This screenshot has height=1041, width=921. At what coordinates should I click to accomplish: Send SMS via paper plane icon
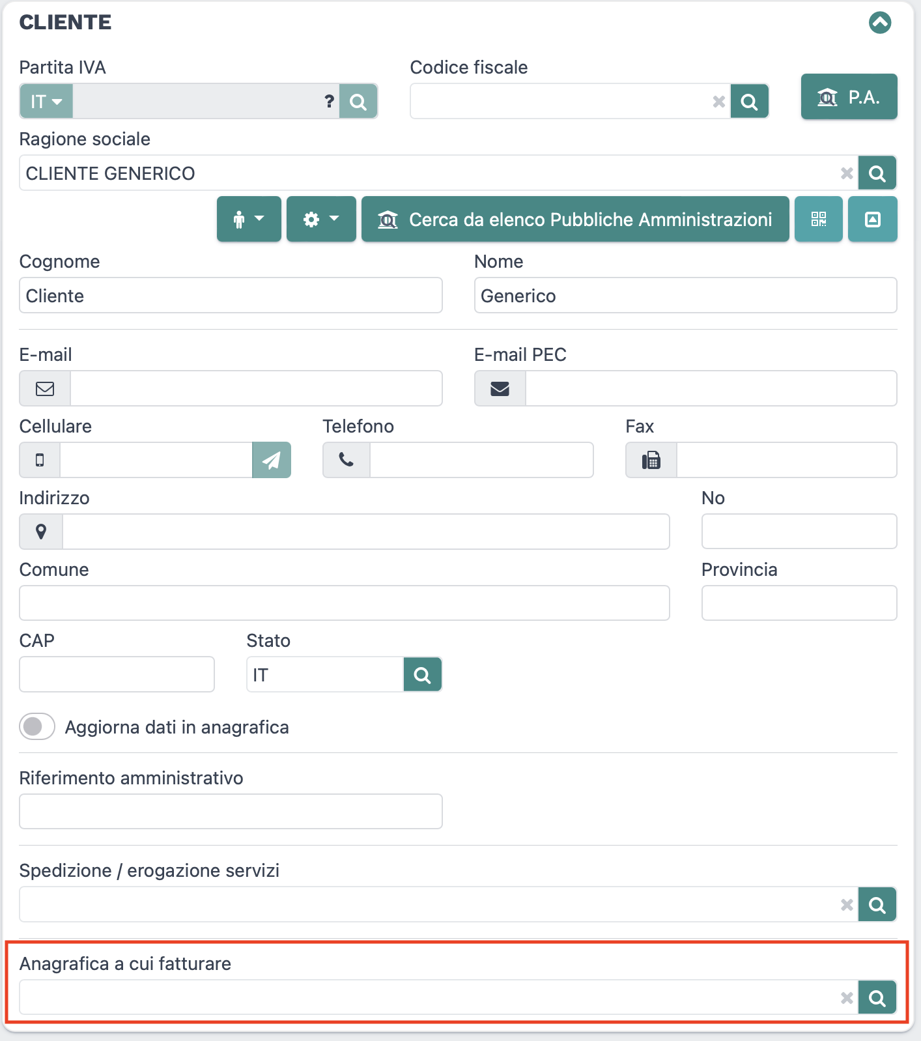tap(272, 460)
